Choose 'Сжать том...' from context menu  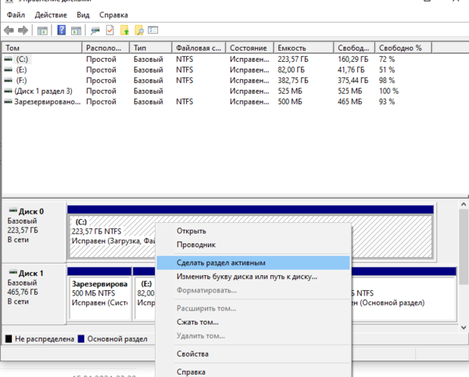pyautogui.click(x=198, y=321)
